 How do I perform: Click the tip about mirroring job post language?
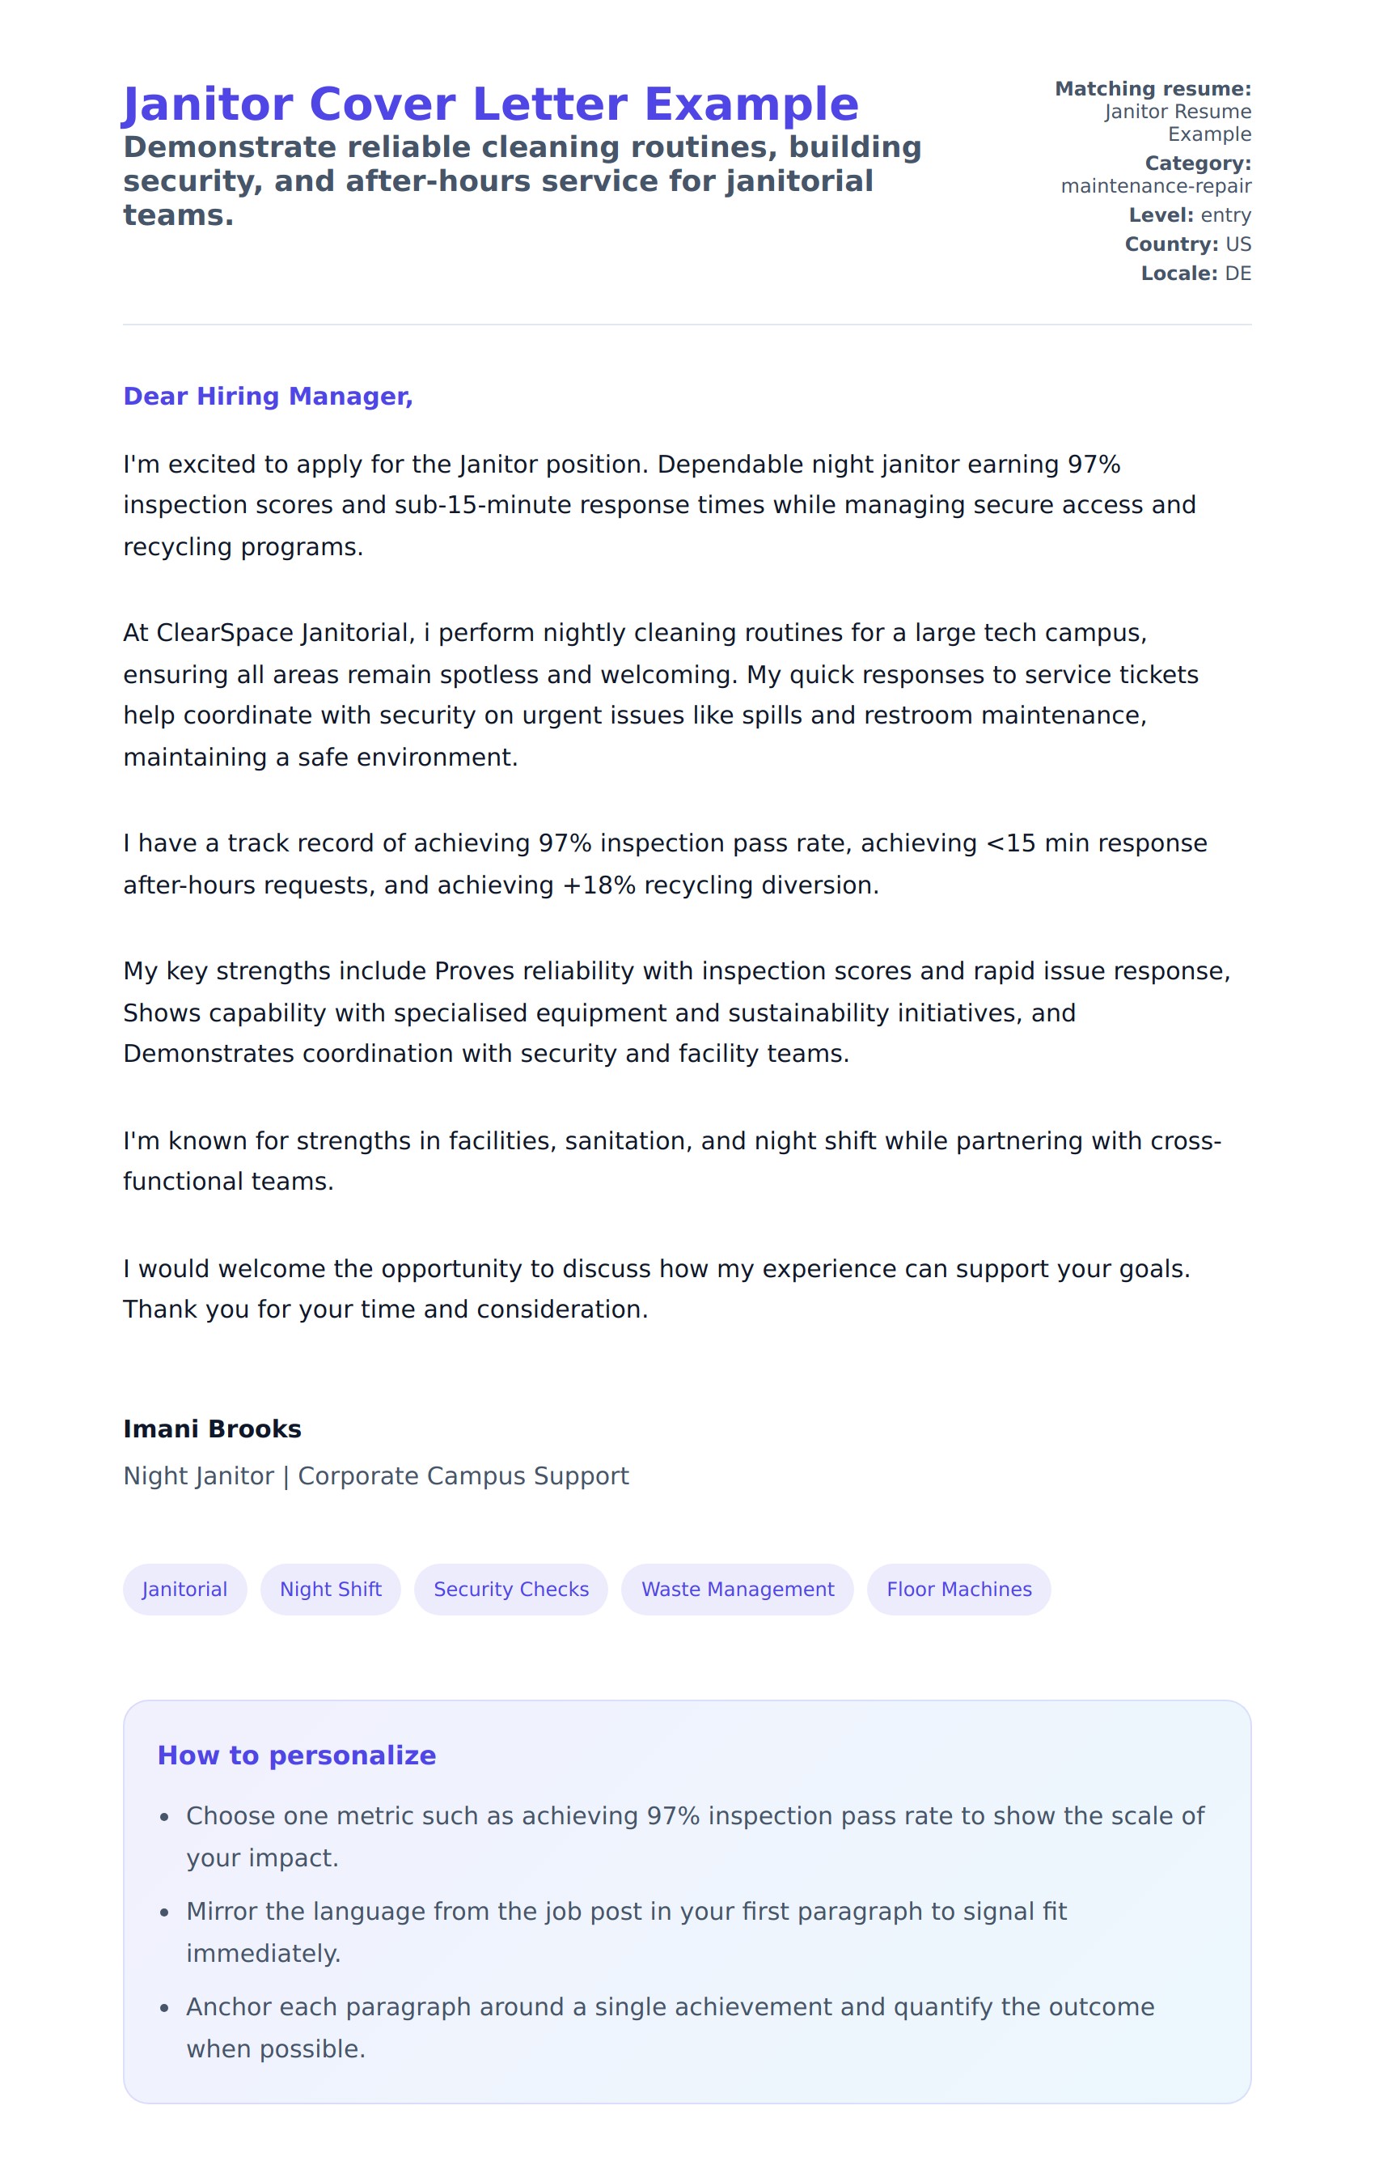pos(626,1931)
